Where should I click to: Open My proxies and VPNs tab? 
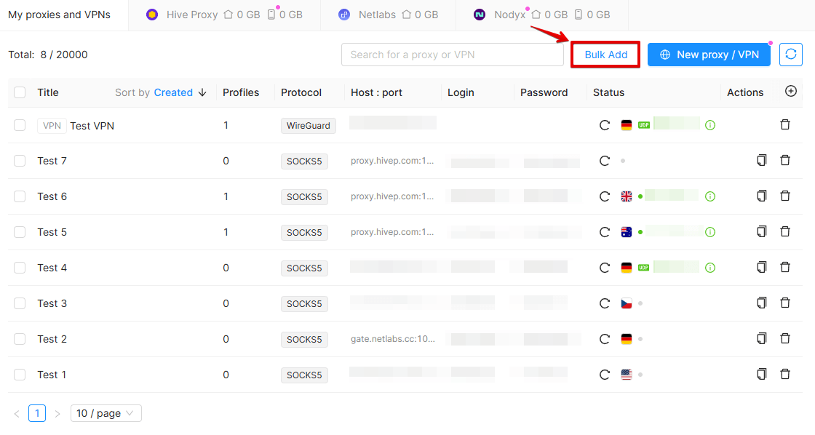tap(59, 15)
